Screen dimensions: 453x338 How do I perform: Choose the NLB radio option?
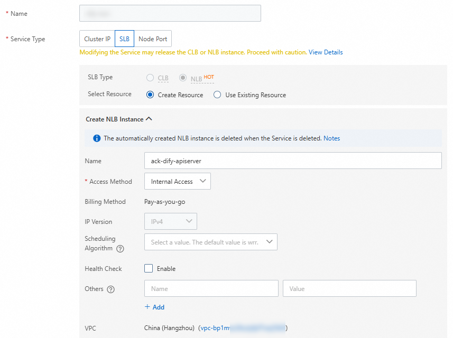(x=183, y=78)
